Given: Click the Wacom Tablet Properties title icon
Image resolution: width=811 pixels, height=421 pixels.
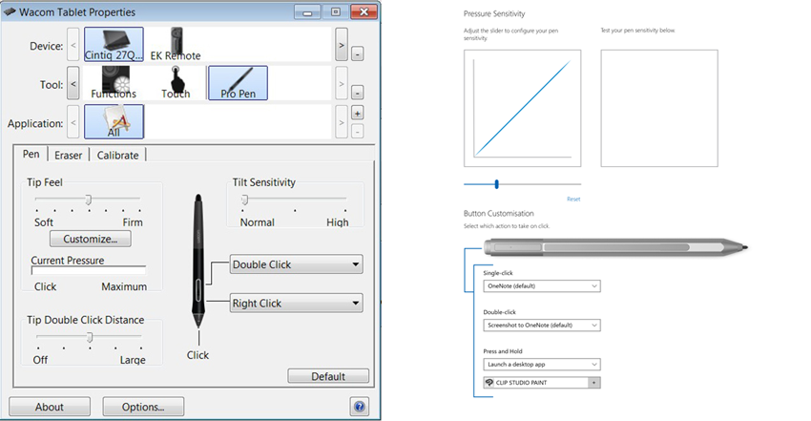Looking at the screenshot, I should (10, 11).
